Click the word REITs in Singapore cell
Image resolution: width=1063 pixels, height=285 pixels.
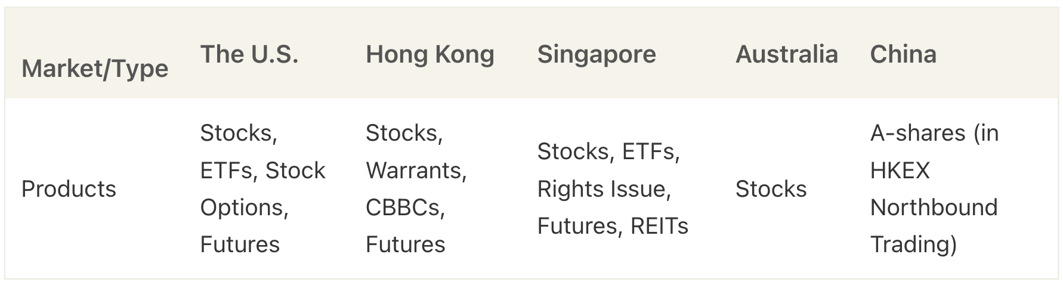tap(659, 226)
